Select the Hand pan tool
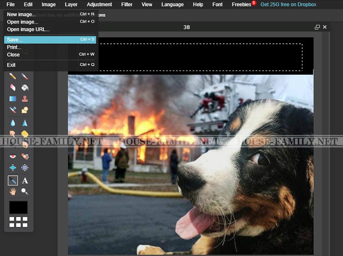Viewport: 343px width, 256px height. pos(13,192)
